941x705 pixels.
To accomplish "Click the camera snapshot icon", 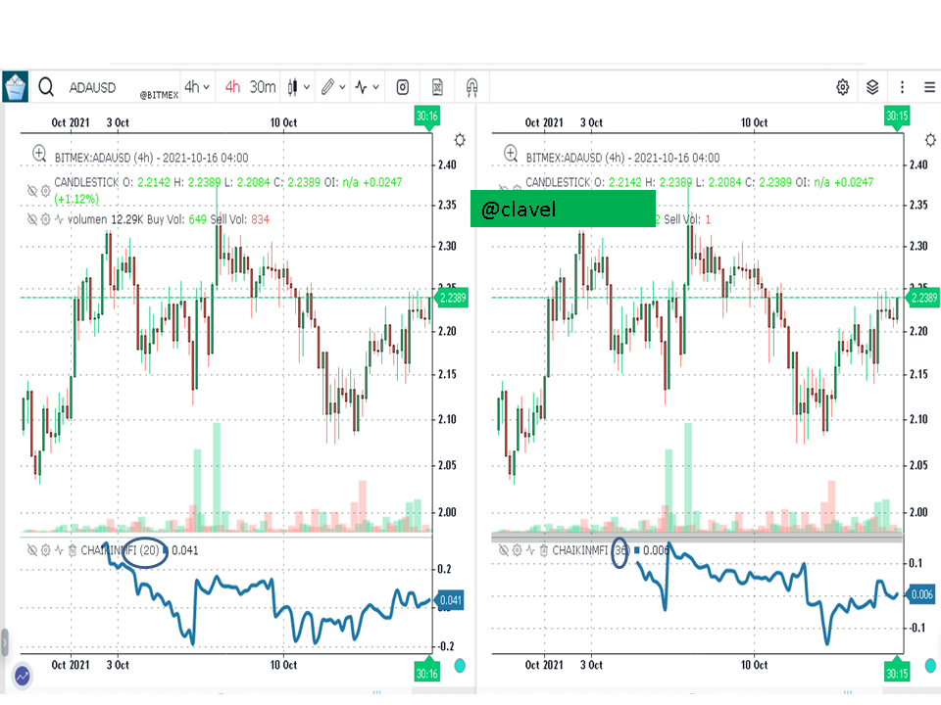I will [x=403, y=87].
